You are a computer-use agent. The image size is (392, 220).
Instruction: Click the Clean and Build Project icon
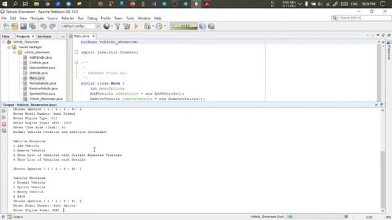pos(127,26)
